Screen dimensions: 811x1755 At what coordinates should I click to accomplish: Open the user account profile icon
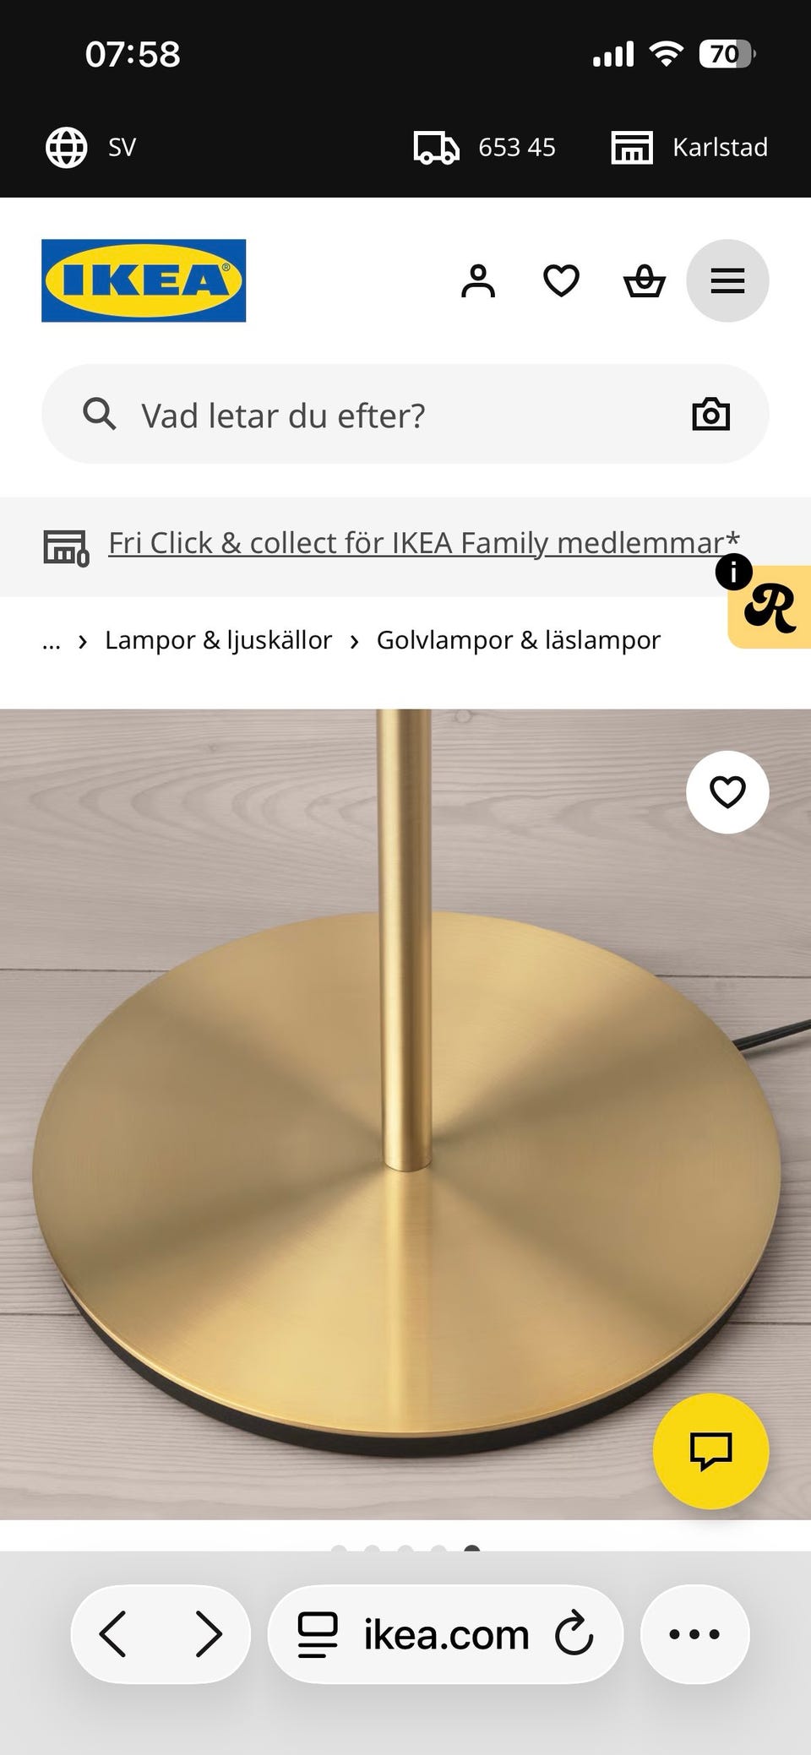tap(478, 280)
